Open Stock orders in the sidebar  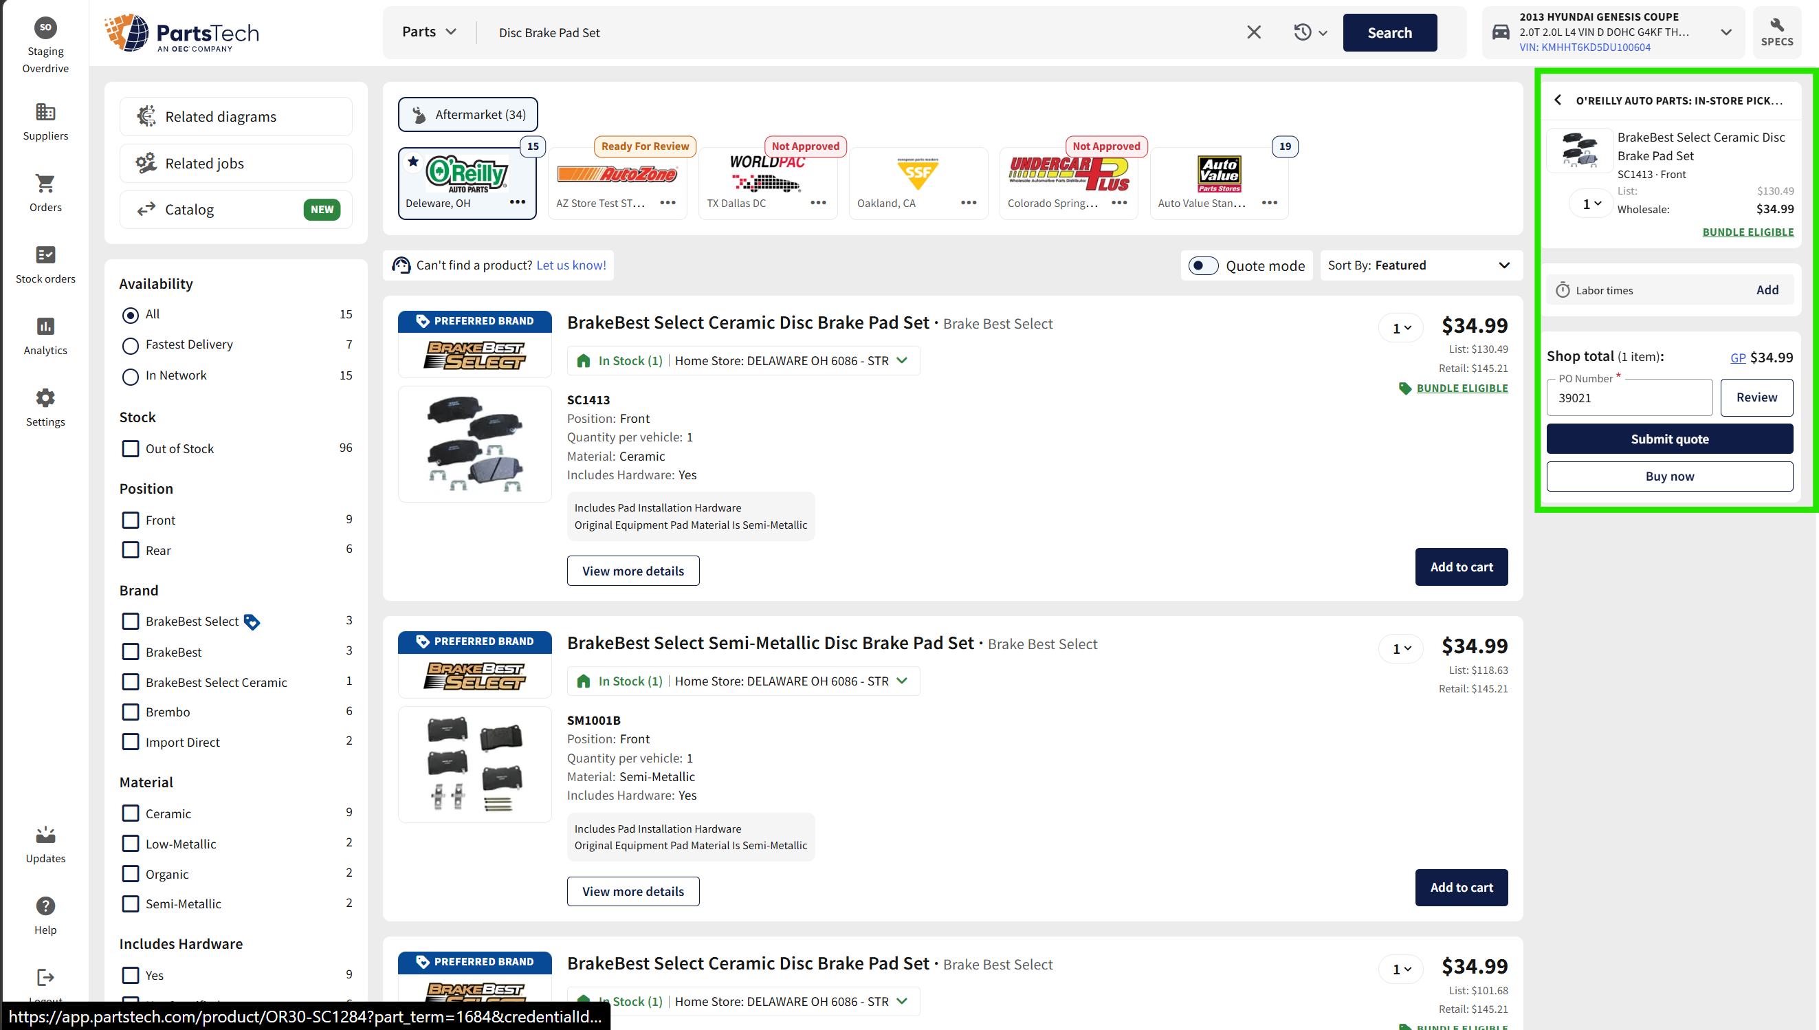[x=45, y=254]
